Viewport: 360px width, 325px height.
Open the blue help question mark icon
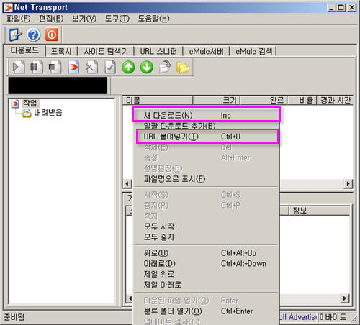(34, 35)
